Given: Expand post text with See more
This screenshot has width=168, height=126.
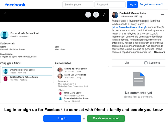Looking at the screenshot, I should (x=160, y=52).
